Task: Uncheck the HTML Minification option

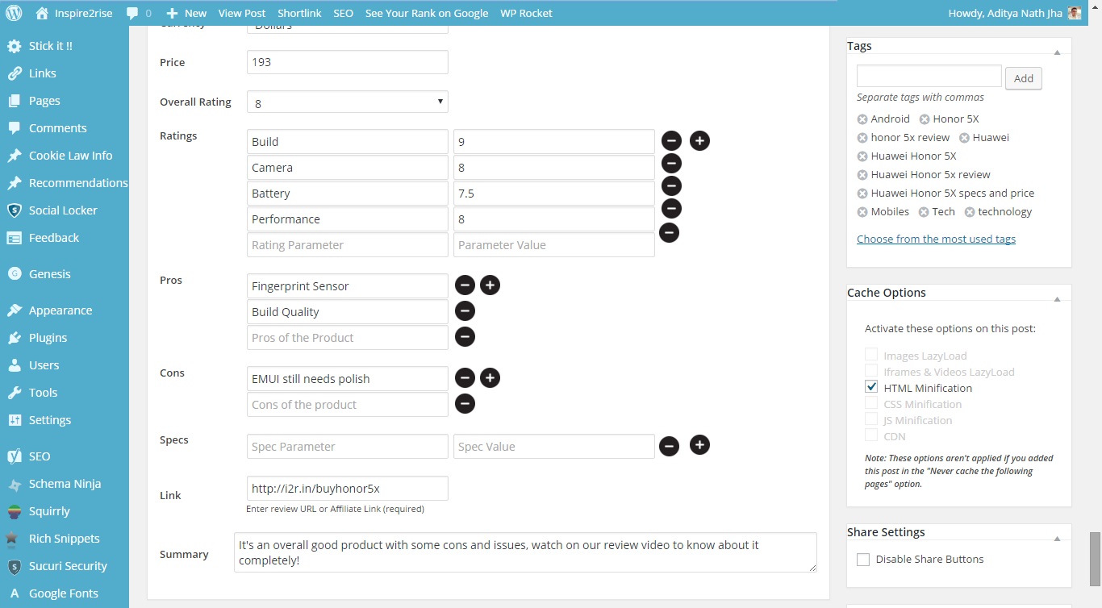Action: click(871, 387)
